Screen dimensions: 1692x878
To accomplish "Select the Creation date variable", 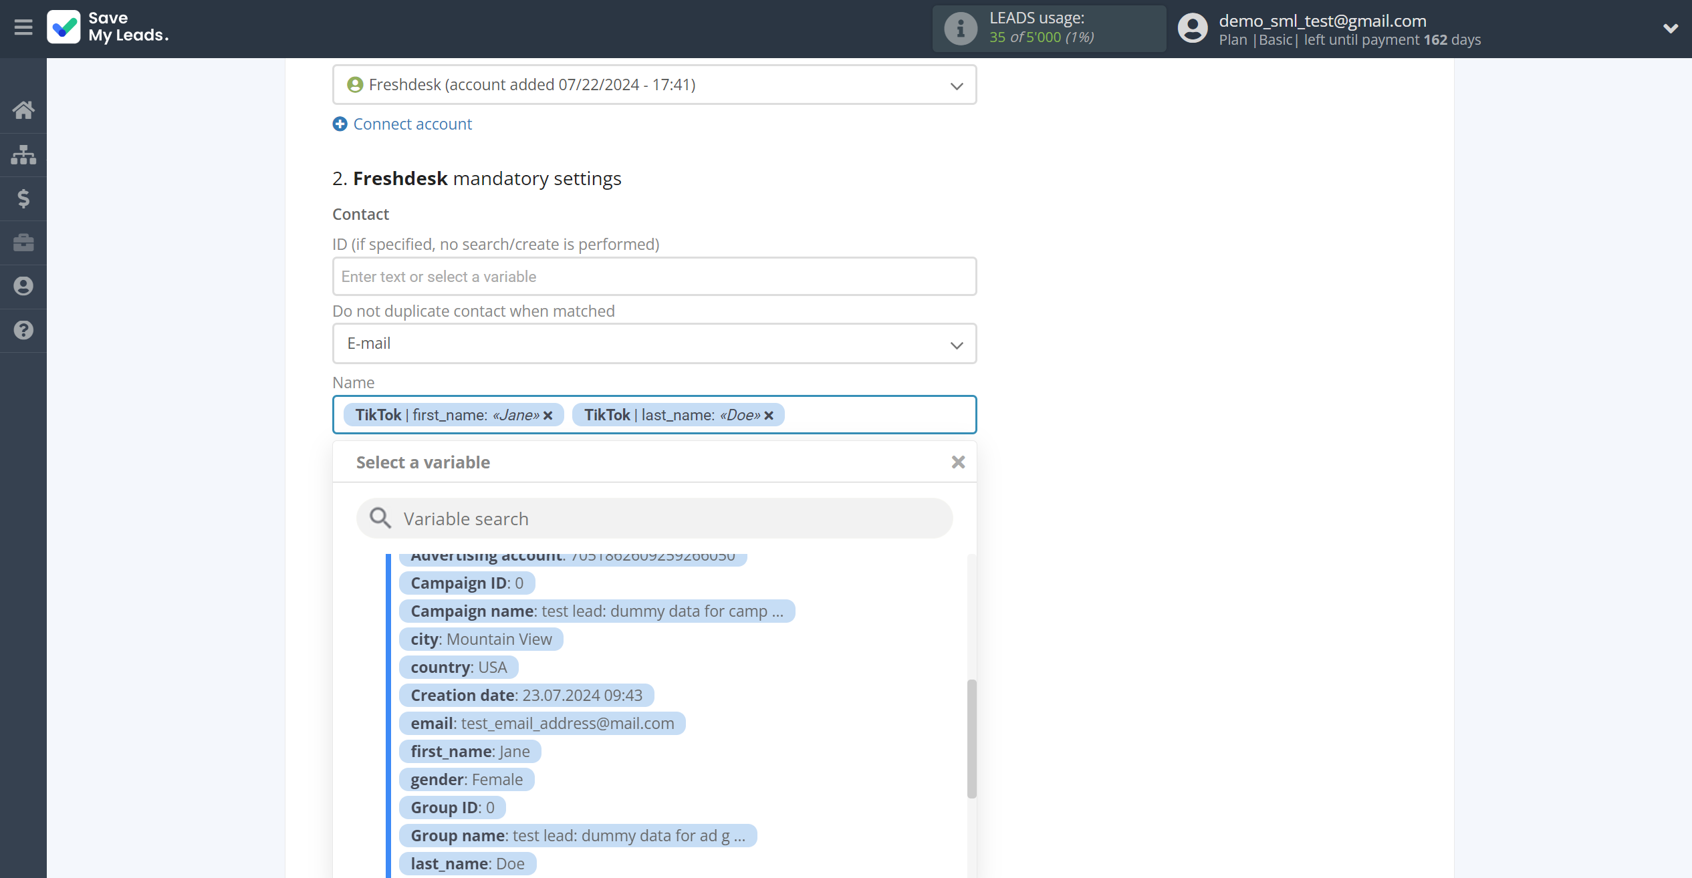I will click(526, 696).
